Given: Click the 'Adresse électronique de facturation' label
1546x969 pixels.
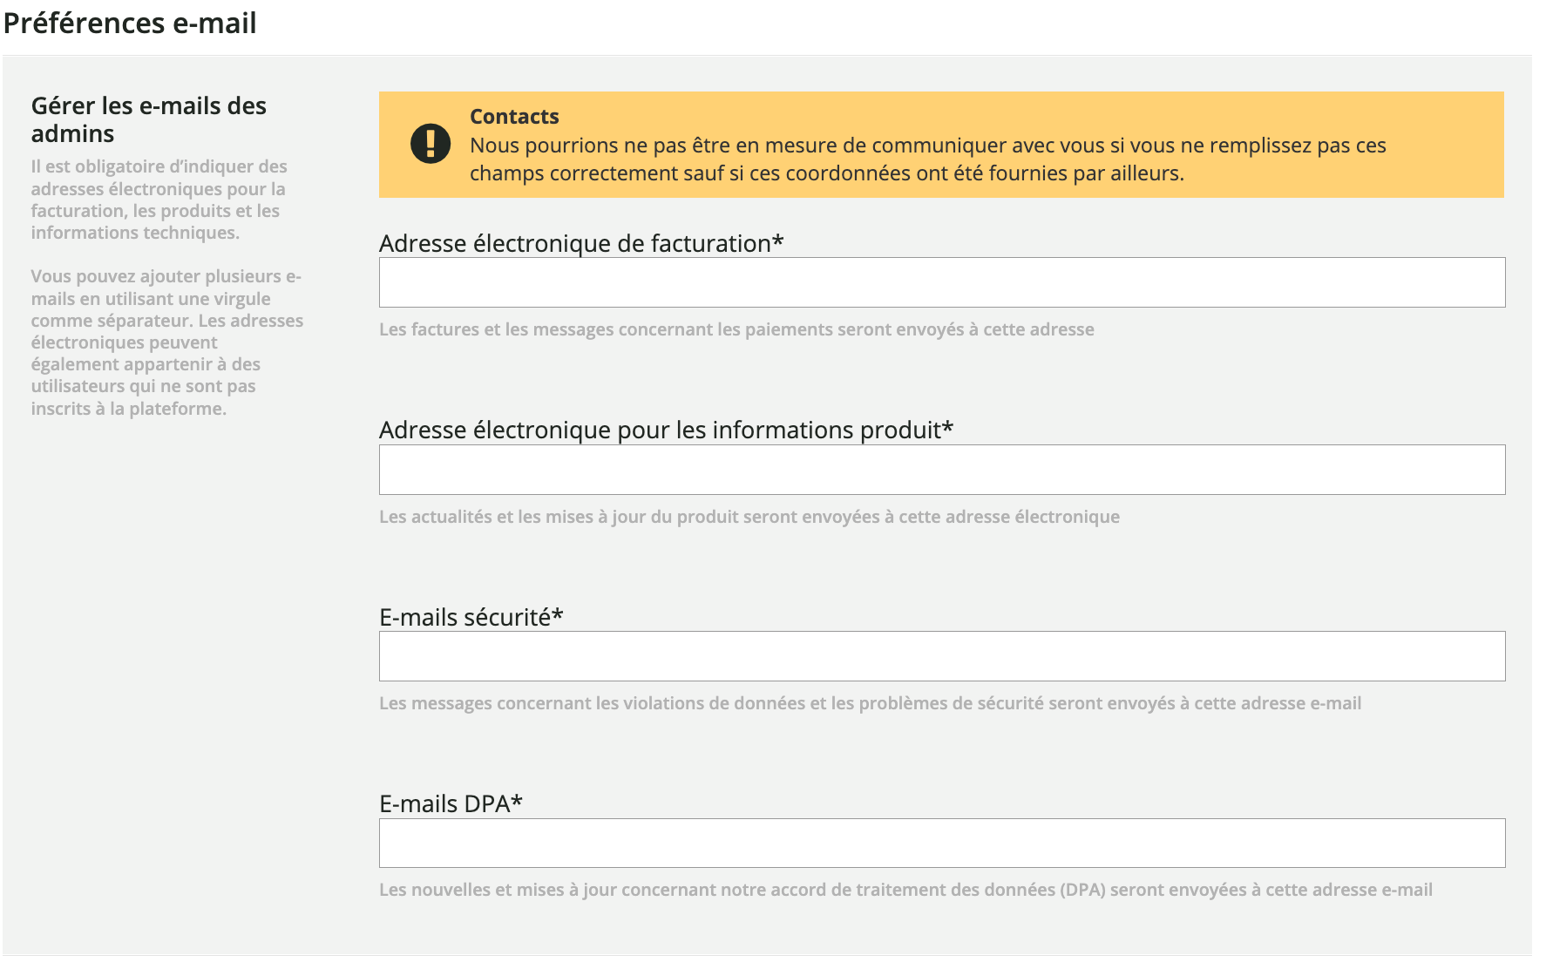Looking at the screenshot, I should tap(575, 243).
